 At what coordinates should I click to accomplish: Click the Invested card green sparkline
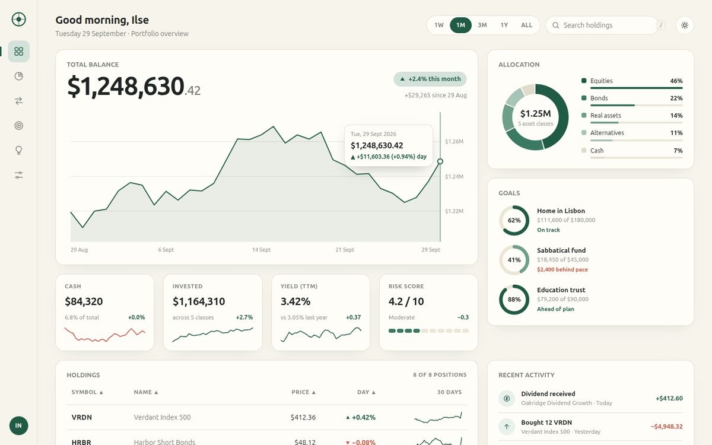(213, 335)
